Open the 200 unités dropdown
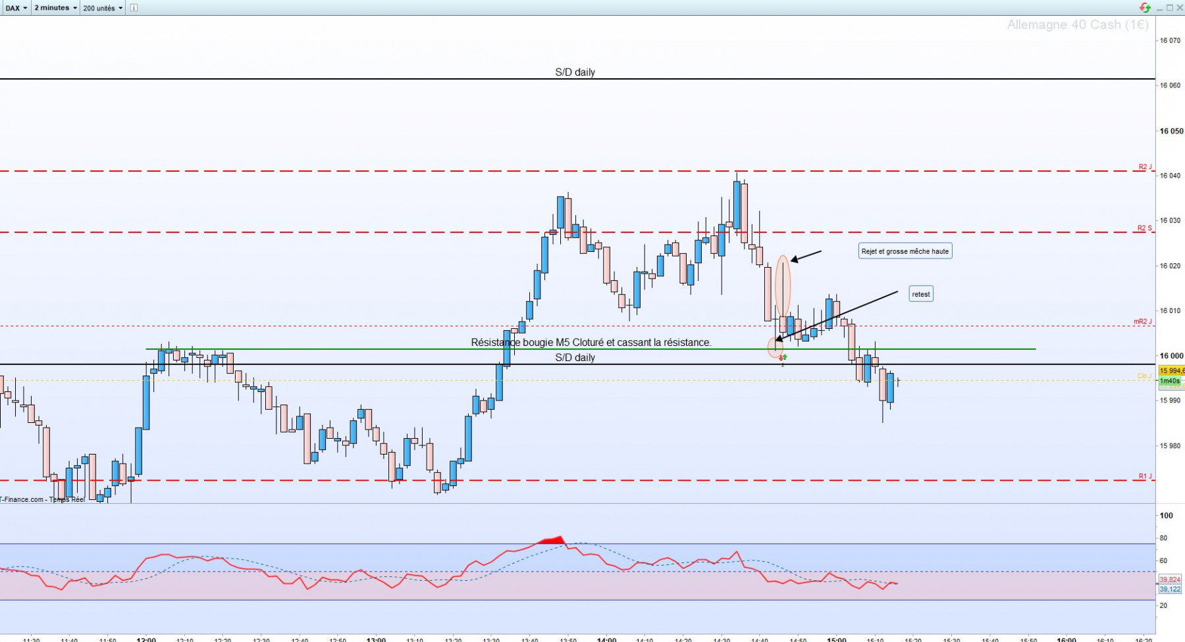Screen dimensions: 1185x642 pyautogui.click(x=103, y=8)
